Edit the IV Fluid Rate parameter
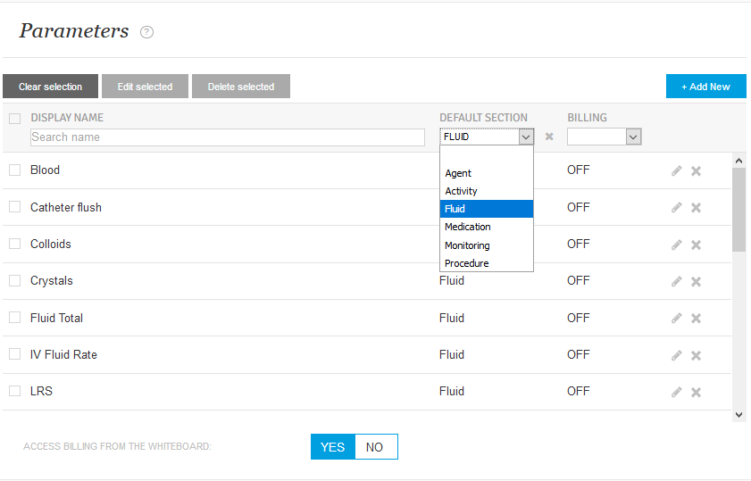751x481 pixels. pos(676,355)
